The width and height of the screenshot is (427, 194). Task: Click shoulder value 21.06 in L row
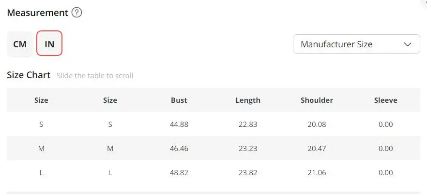pos(317,173)
